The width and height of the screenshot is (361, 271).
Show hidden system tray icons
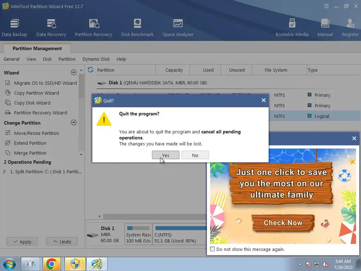(300, 264)
